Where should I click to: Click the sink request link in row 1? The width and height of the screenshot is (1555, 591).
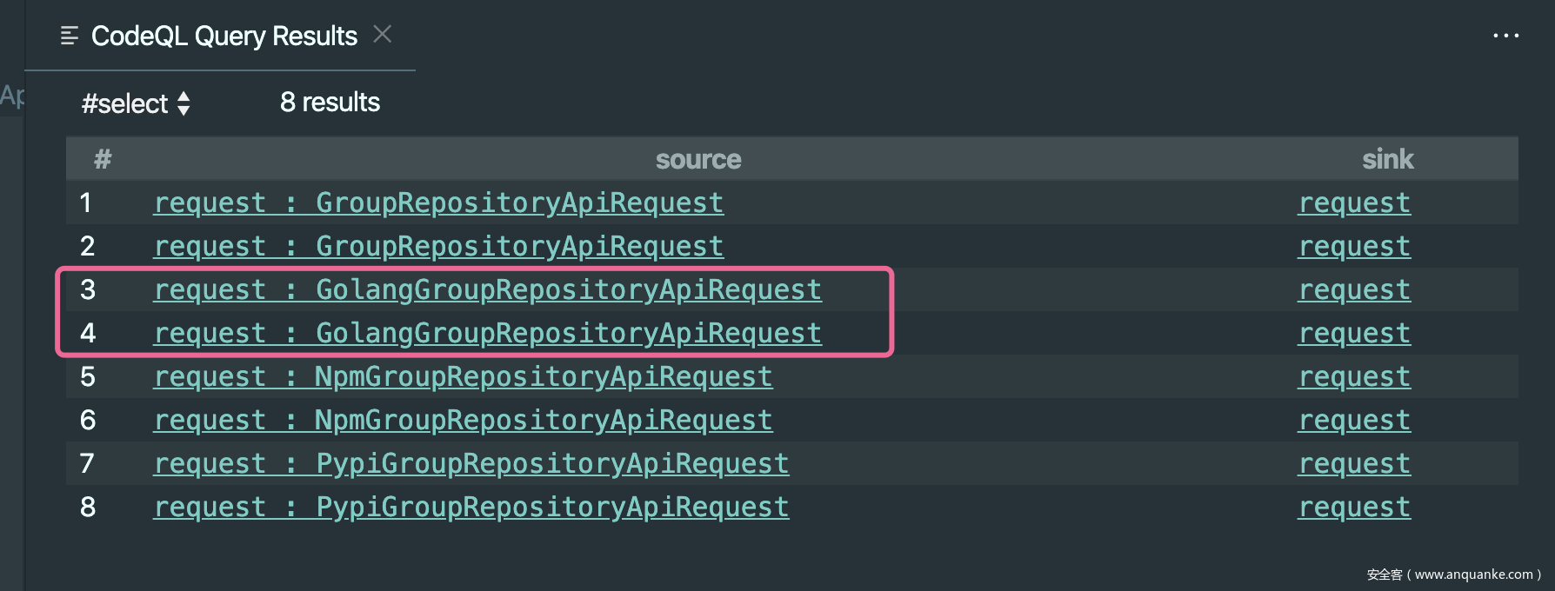pos(1354,203)
